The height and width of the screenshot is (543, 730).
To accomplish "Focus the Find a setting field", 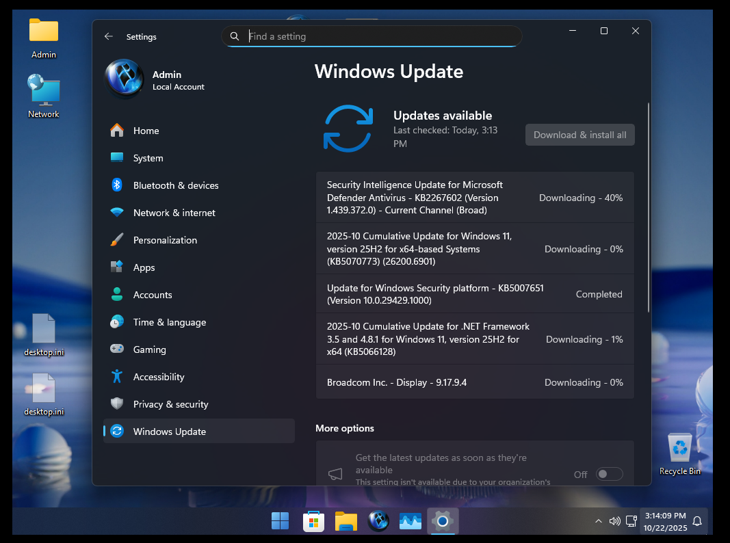I will 371,36.
